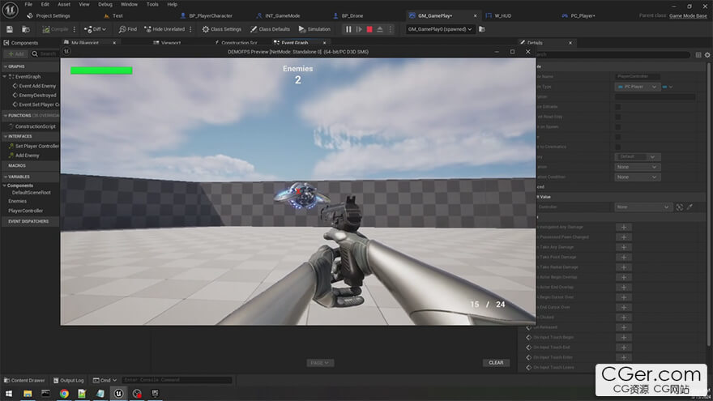Toggle the Blueprint Read Only checkbox

coord(617,117)
